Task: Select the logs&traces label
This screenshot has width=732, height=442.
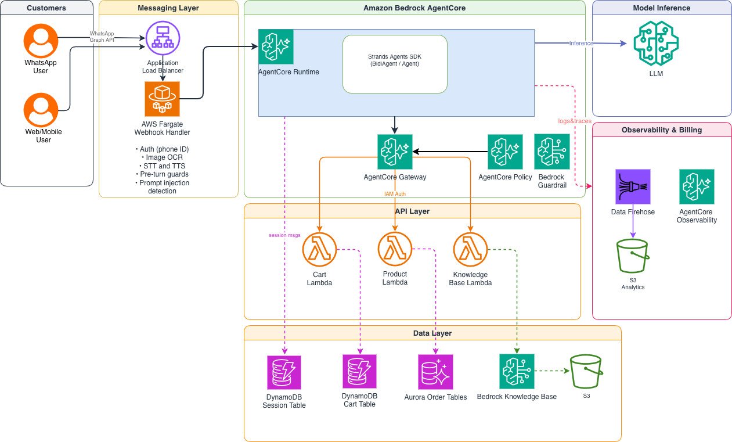Action: click(574, 121)
